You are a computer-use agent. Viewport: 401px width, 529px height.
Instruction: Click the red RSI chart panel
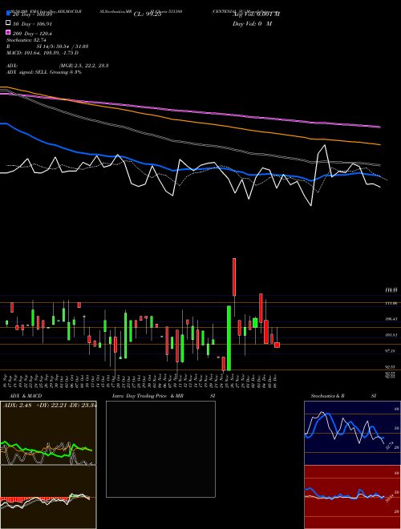(352, 497)
